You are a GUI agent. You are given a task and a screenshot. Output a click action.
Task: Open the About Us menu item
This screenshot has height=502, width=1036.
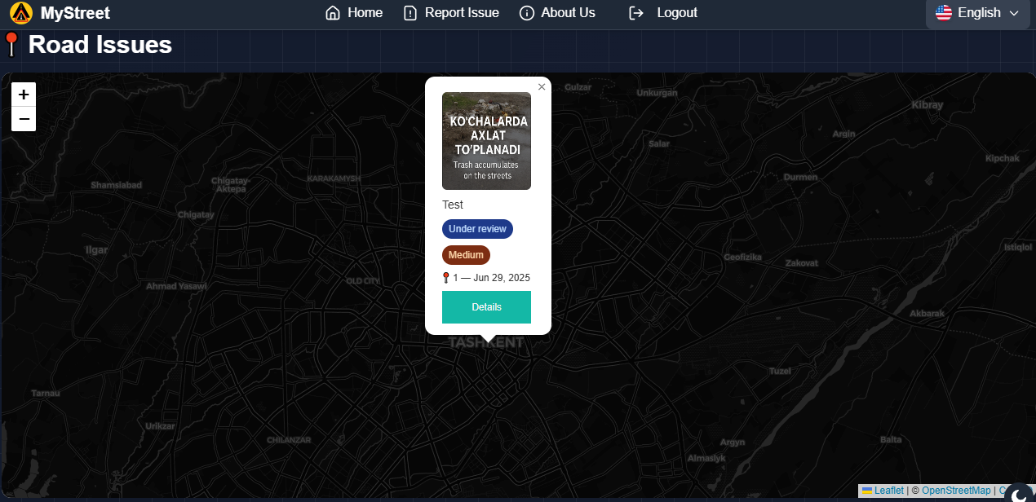coord(568,13)
